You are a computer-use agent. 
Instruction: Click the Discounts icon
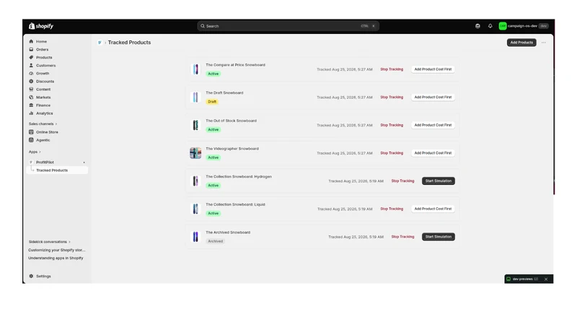31,82
